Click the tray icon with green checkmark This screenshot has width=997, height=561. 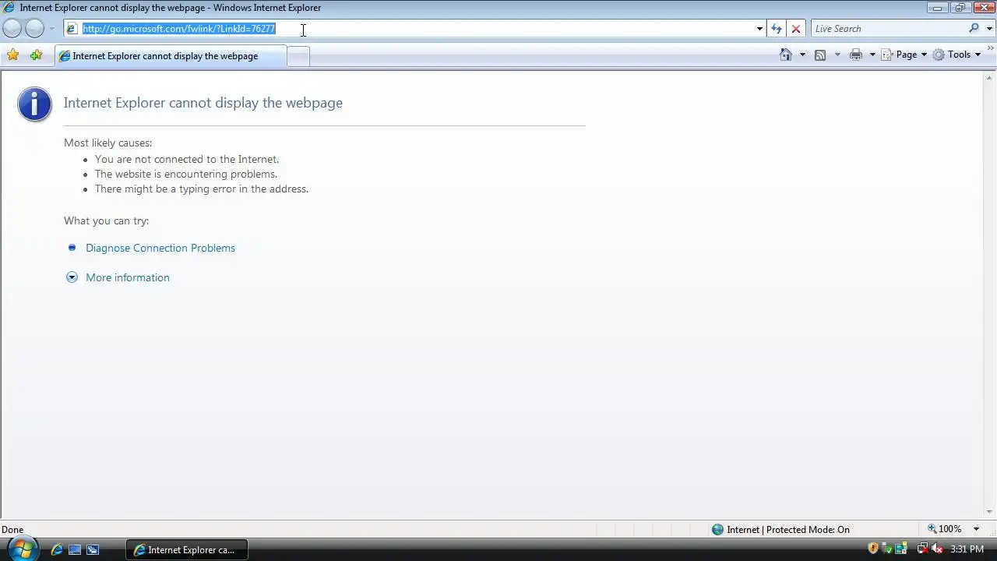pos(887,549)
